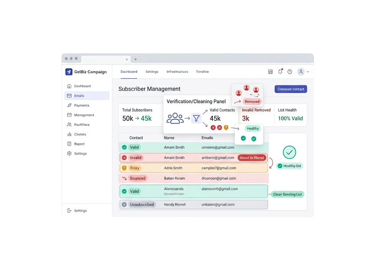Click the Healthy-list tag

coord(290,166)
